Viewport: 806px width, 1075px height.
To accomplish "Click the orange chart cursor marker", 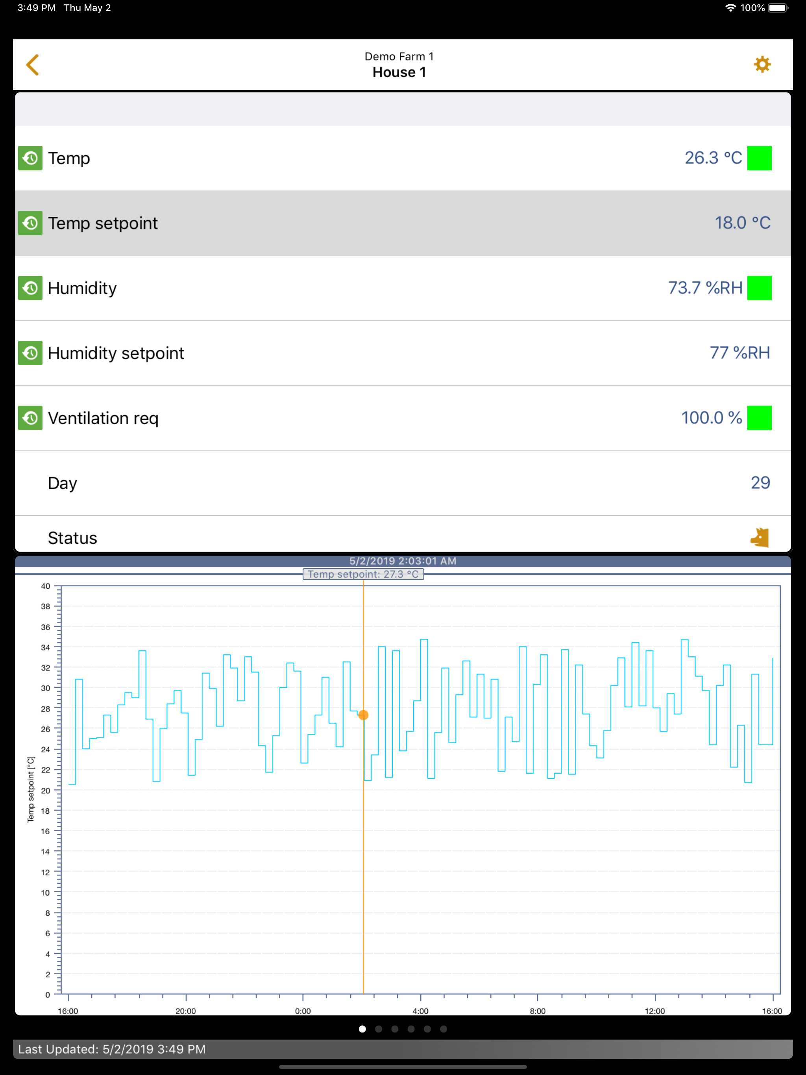I will tap(363, 715).
